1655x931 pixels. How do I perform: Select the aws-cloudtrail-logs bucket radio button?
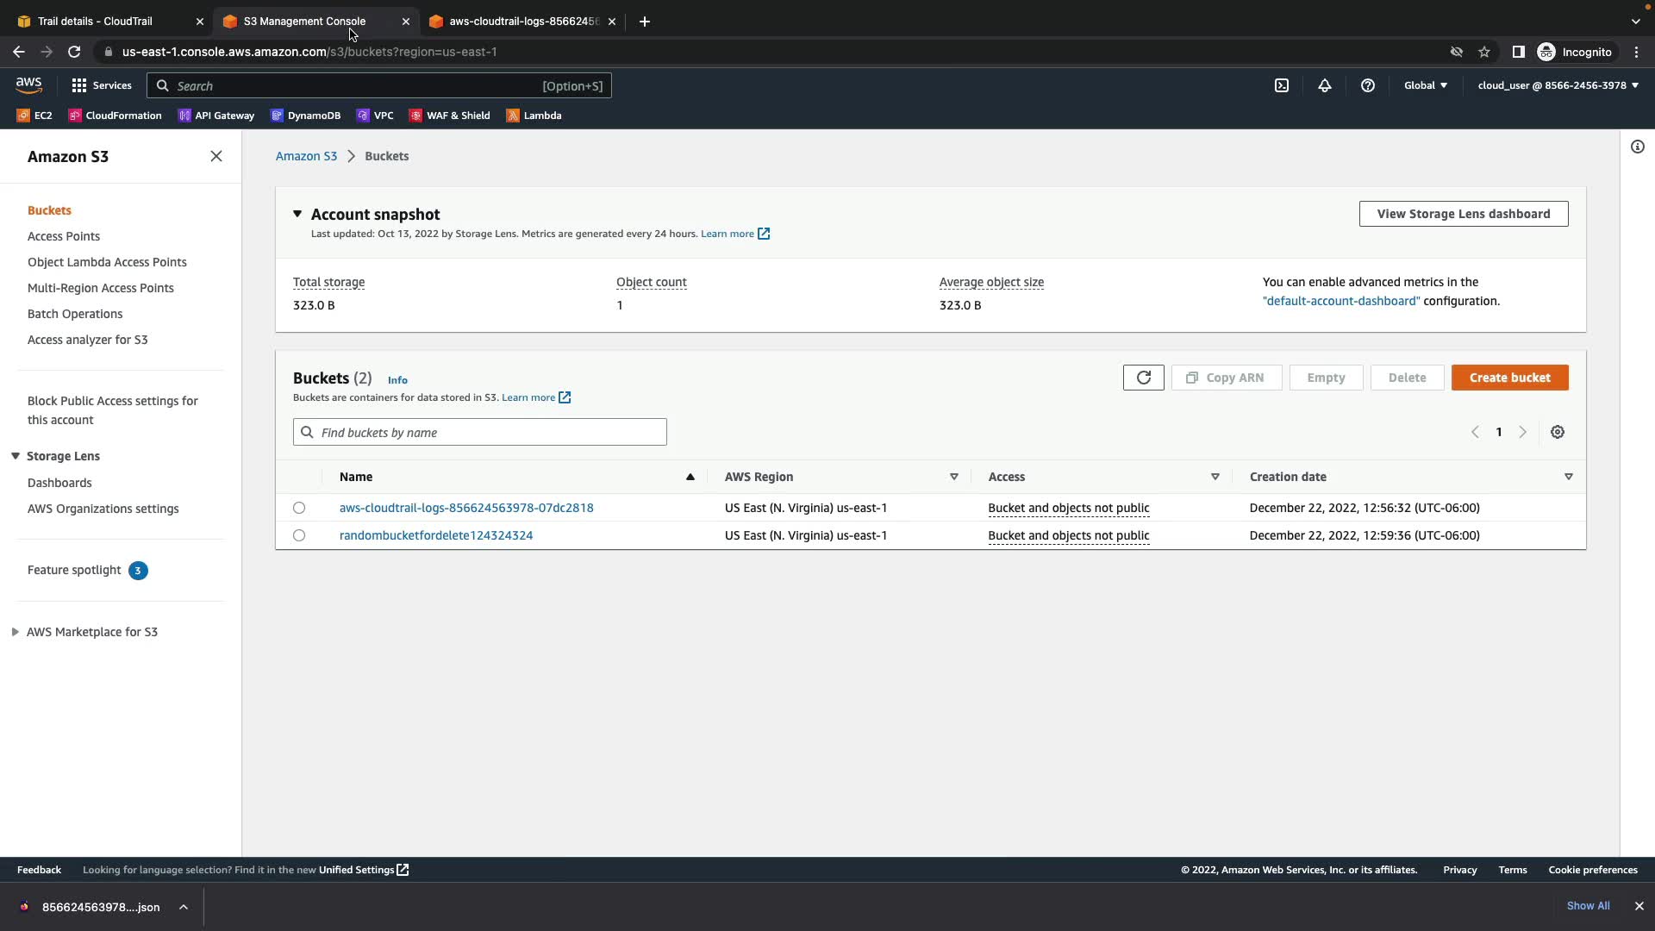(299, 508)
